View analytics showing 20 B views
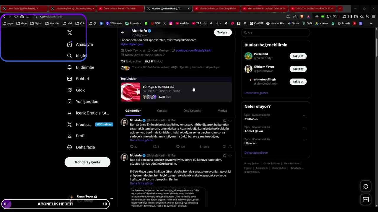 pyautogui.click(x=204, y=147)
